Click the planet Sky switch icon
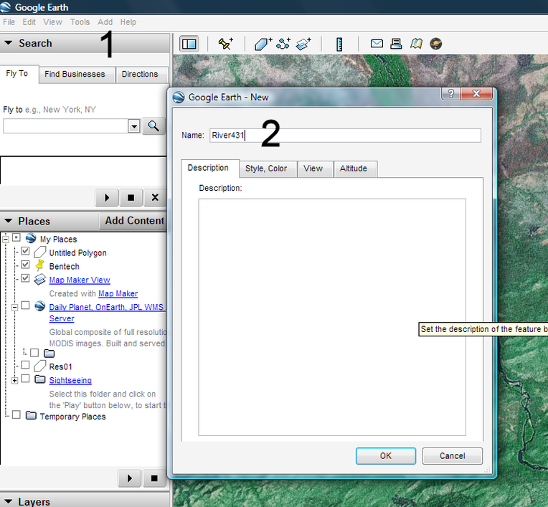This screenshot has width=548, height=507. [436, 44]
